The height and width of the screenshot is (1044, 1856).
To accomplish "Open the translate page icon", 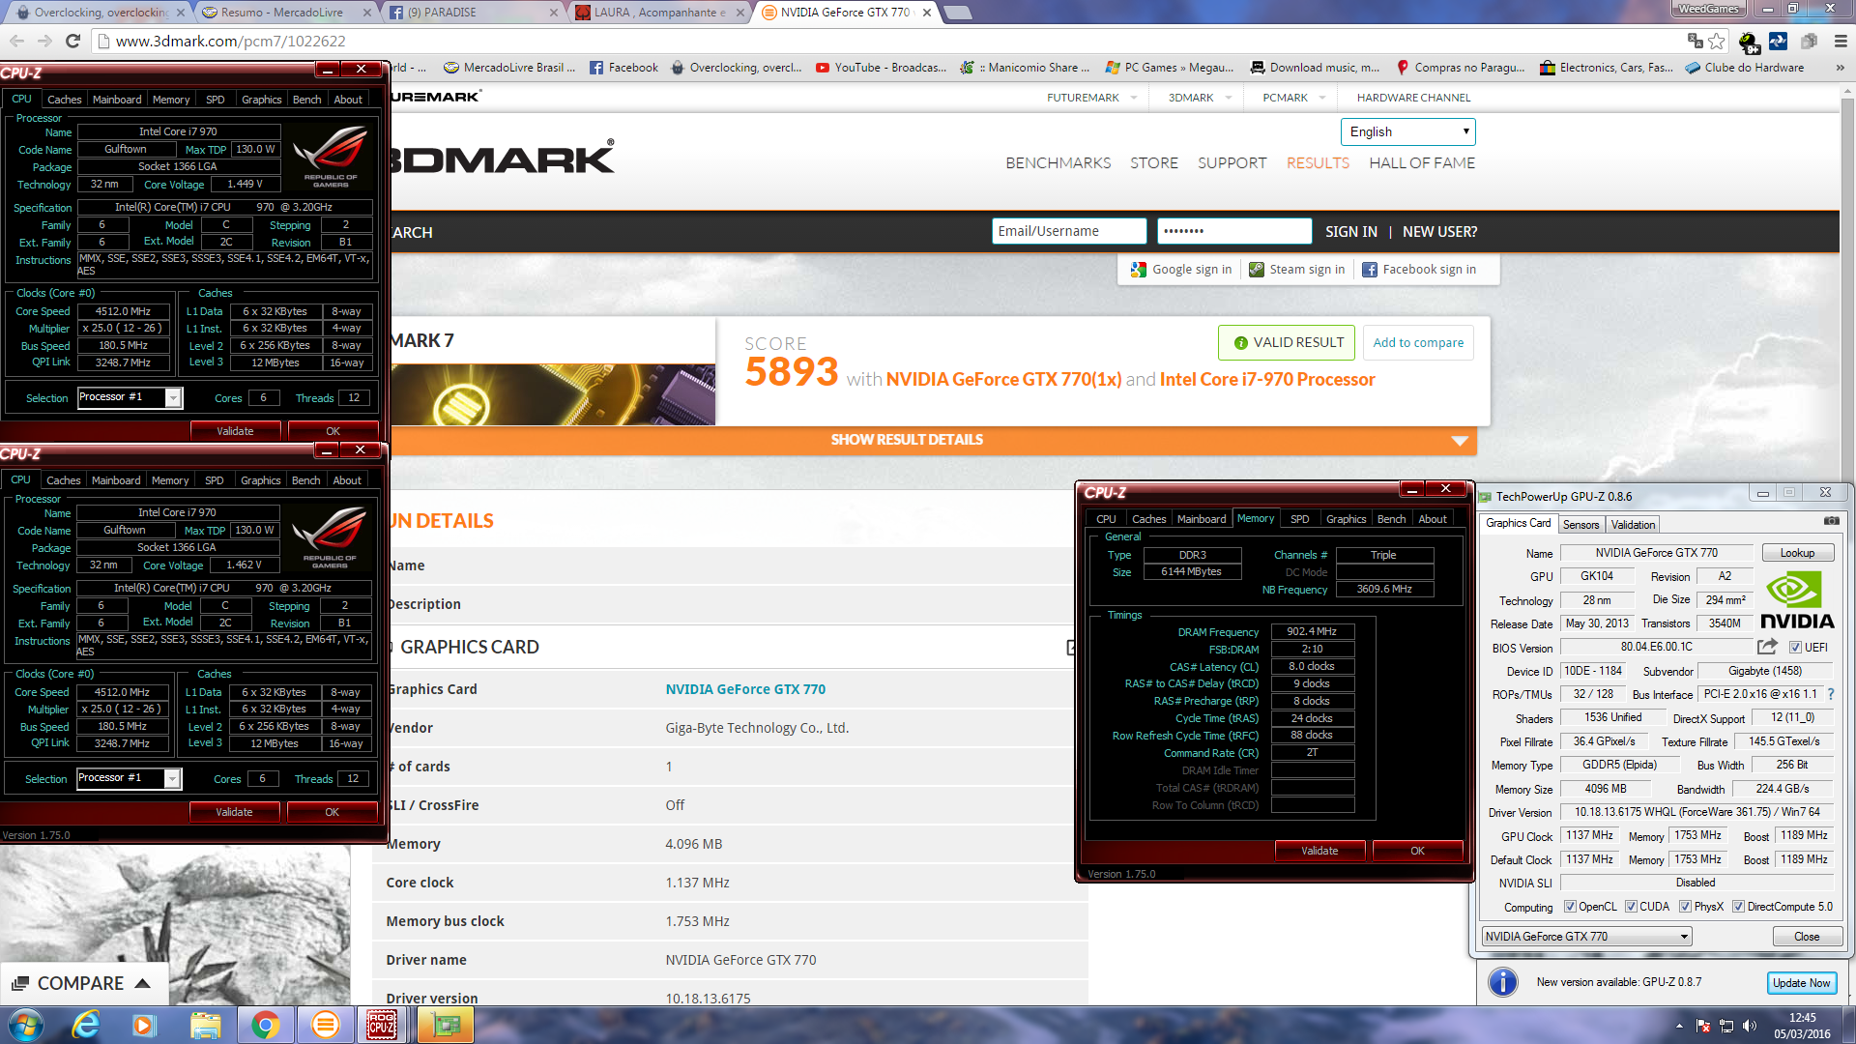I will click(1695, 41).
